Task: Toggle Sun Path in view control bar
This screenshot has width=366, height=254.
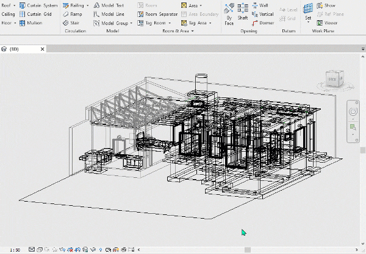Action: (x=47, y=250)
